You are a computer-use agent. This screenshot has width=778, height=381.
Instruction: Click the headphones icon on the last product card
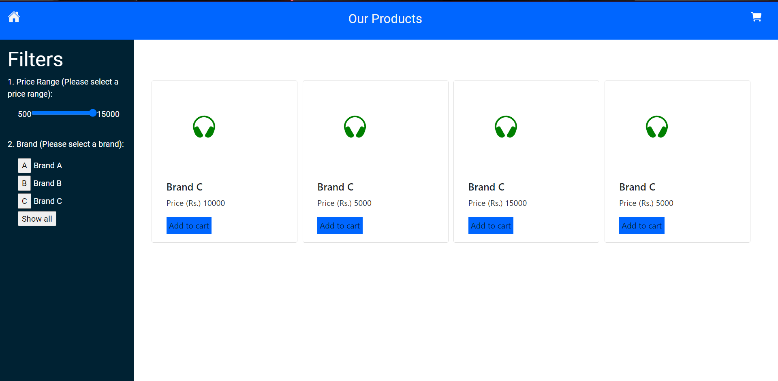coord(657,127)
